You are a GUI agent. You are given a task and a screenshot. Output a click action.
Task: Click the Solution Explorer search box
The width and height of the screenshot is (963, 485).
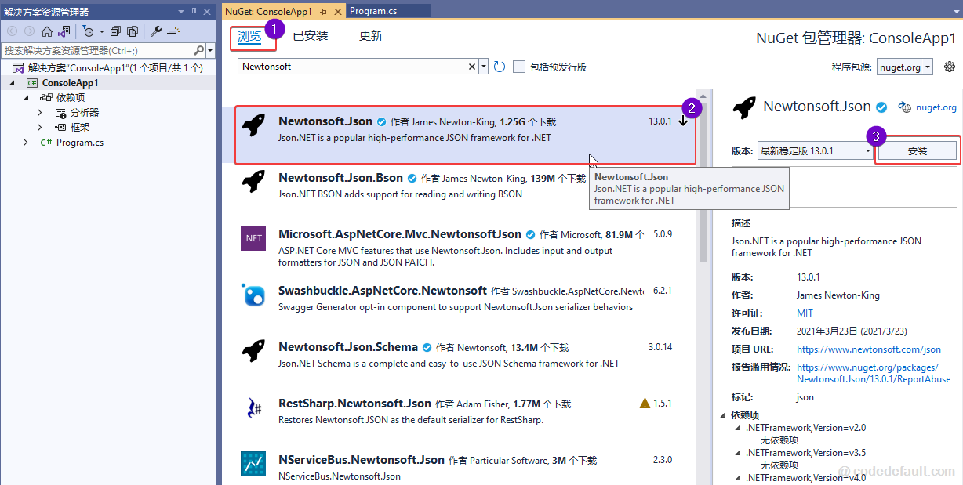click(x=97, y=50)
